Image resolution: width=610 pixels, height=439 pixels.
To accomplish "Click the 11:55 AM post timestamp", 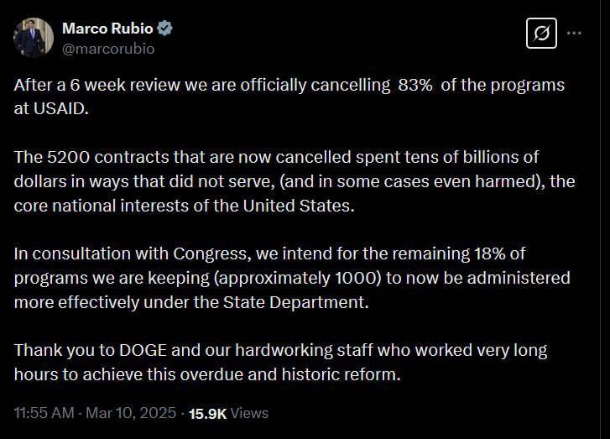I will (x=44, y=413).
